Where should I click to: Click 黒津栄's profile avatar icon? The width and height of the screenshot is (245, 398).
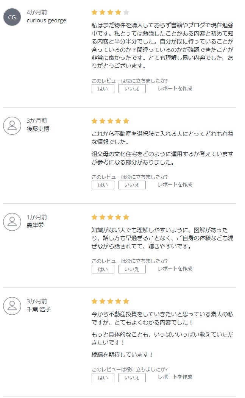point(12,222)
